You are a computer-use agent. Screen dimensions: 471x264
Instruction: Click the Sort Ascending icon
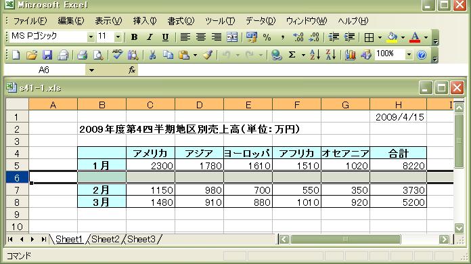coord(314,55)
